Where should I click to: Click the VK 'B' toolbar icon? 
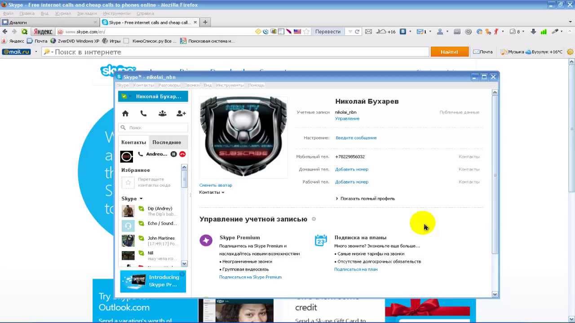tap(403, 31)
